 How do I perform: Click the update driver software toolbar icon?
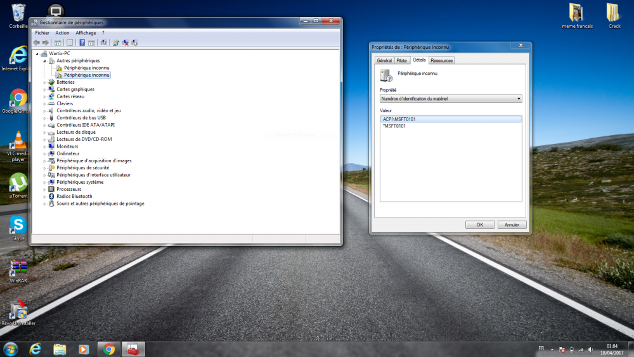click(x=116, y=42)
